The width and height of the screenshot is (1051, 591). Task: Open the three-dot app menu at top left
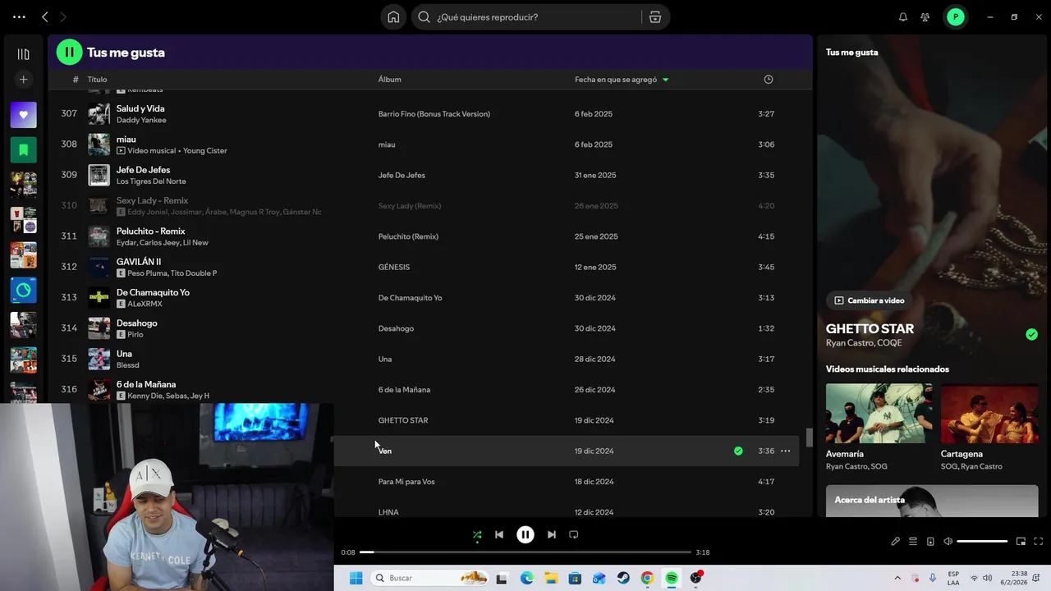pos(19,17)
